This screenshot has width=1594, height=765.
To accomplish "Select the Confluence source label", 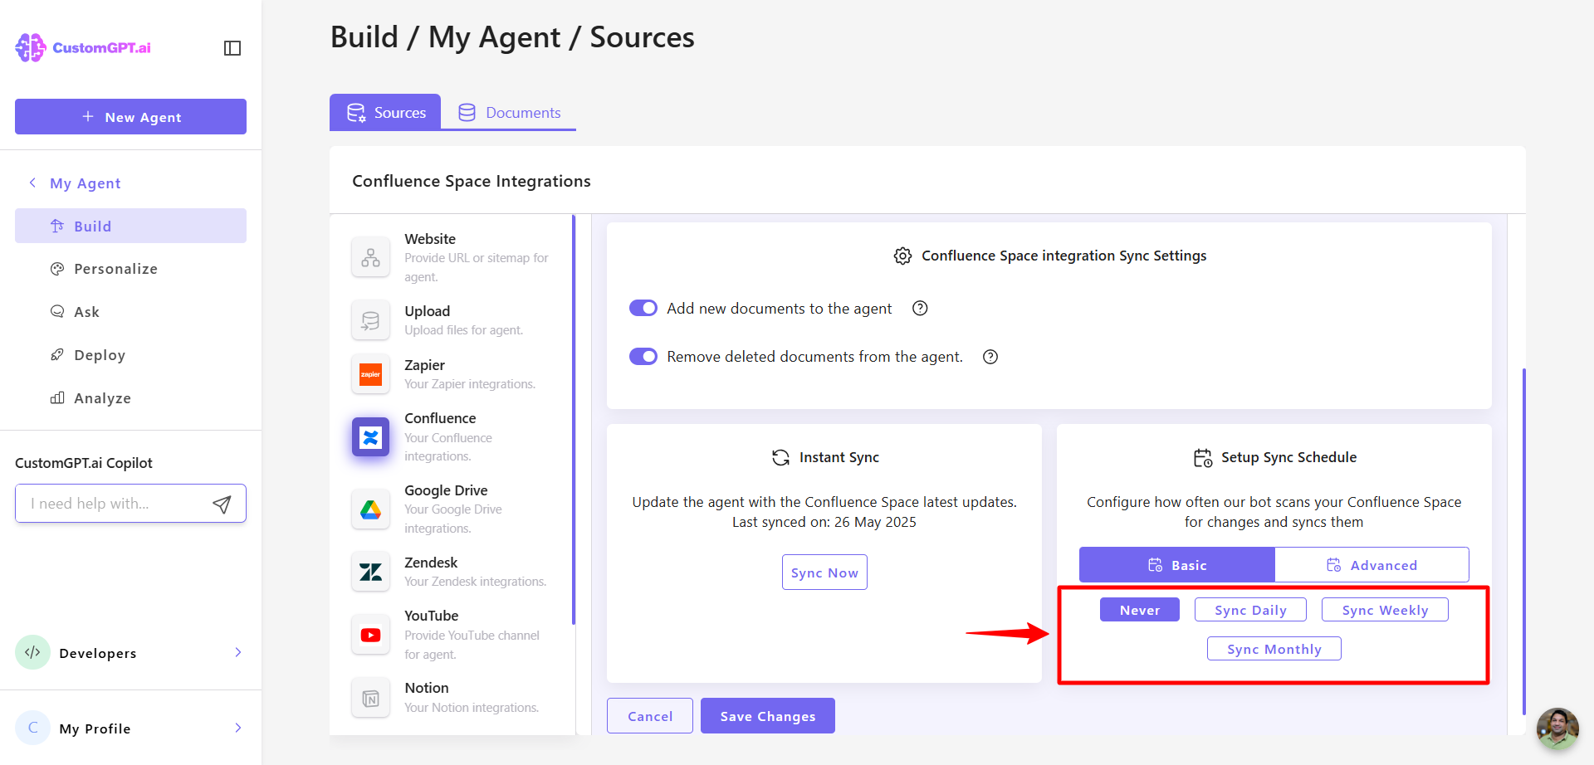I will (x=440, y=418).
